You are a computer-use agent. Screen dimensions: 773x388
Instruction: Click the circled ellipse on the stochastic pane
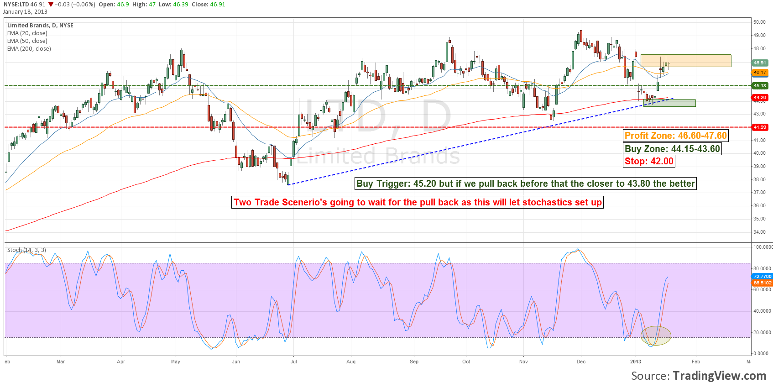656,336
